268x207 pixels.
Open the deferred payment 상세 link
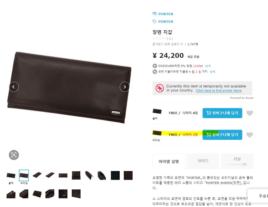point(212,71)
